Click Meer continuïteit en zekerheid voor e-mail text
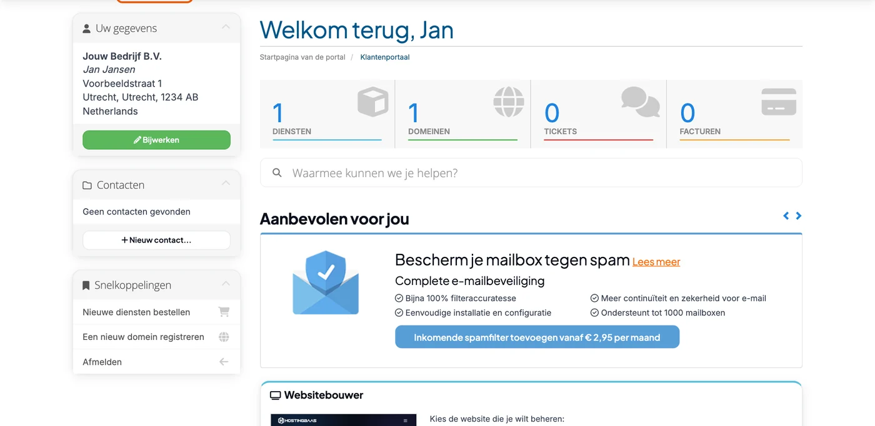The image size is (875, 426). click(x=684, y=298)
